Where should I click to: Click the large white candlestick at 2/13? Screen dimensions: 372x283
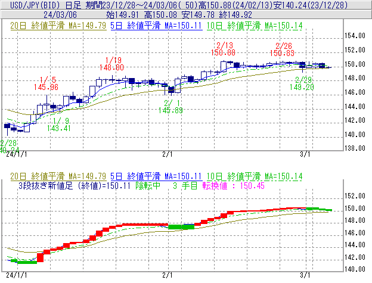click(x=223, y=66)
